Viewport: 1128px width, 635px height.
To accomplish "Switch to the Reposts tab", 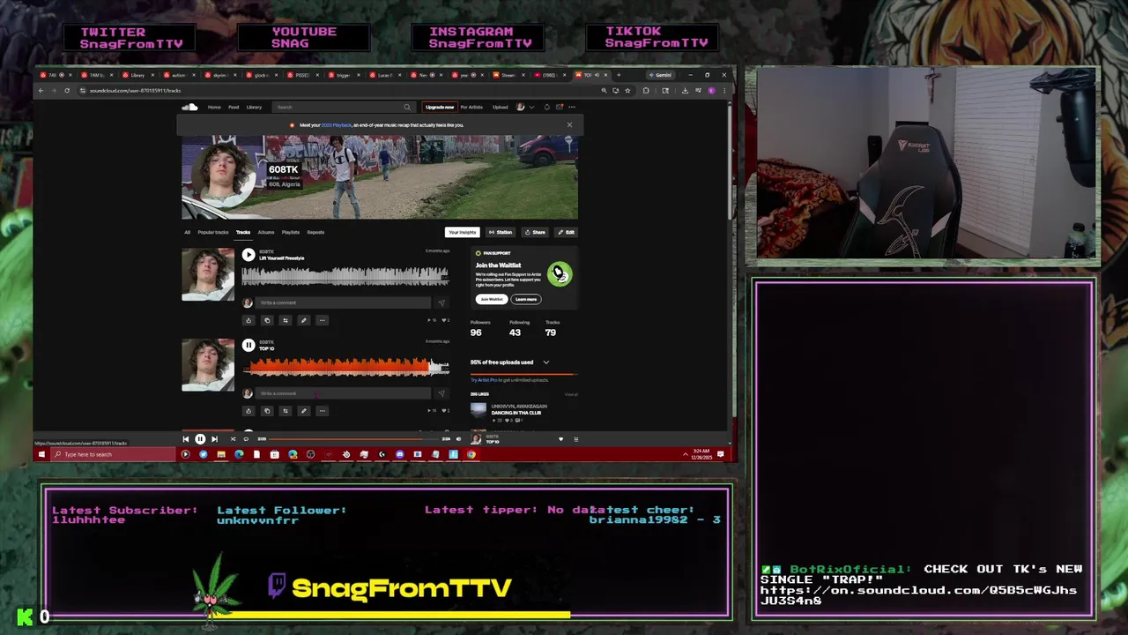I will click(x=315, y=232).
